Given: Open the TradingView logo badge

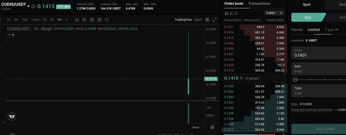Looking at the screenshot, I should pyautogui.click(x=12, y=116).
